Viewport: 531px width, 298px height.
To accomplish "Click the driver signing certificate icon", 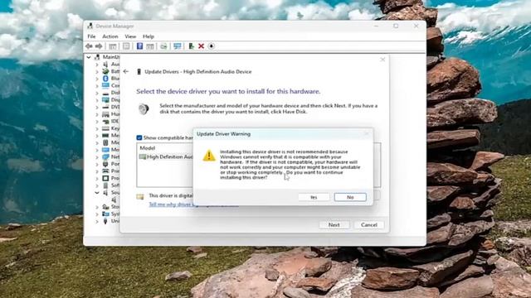I will [x=140, y=196].
